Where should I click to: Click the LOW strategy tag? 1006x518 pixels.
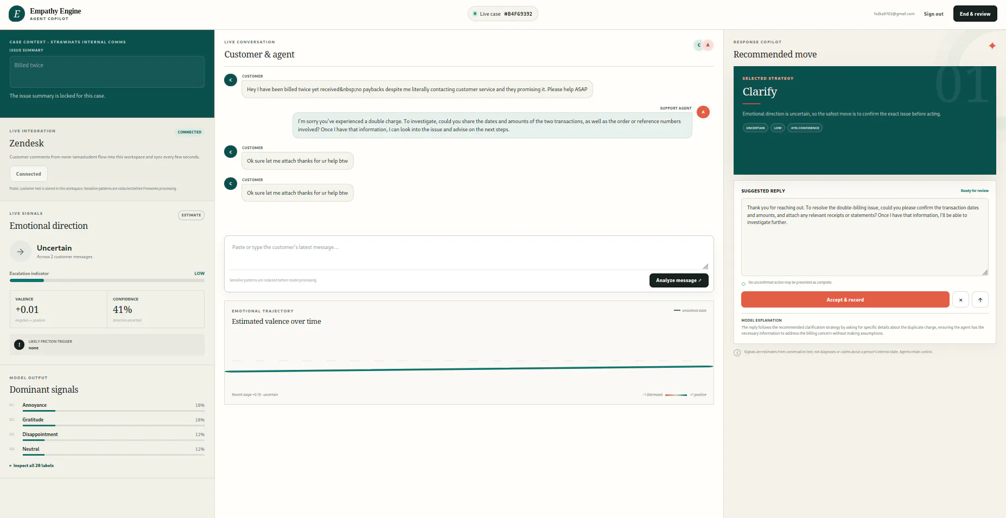click(778, 128)
